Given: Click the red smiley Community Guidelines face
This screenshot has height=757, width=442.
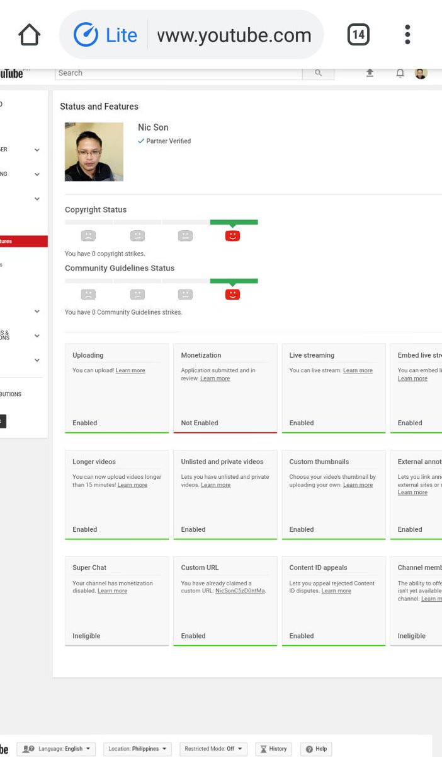Looking at the screenshot, I should 232,294.
